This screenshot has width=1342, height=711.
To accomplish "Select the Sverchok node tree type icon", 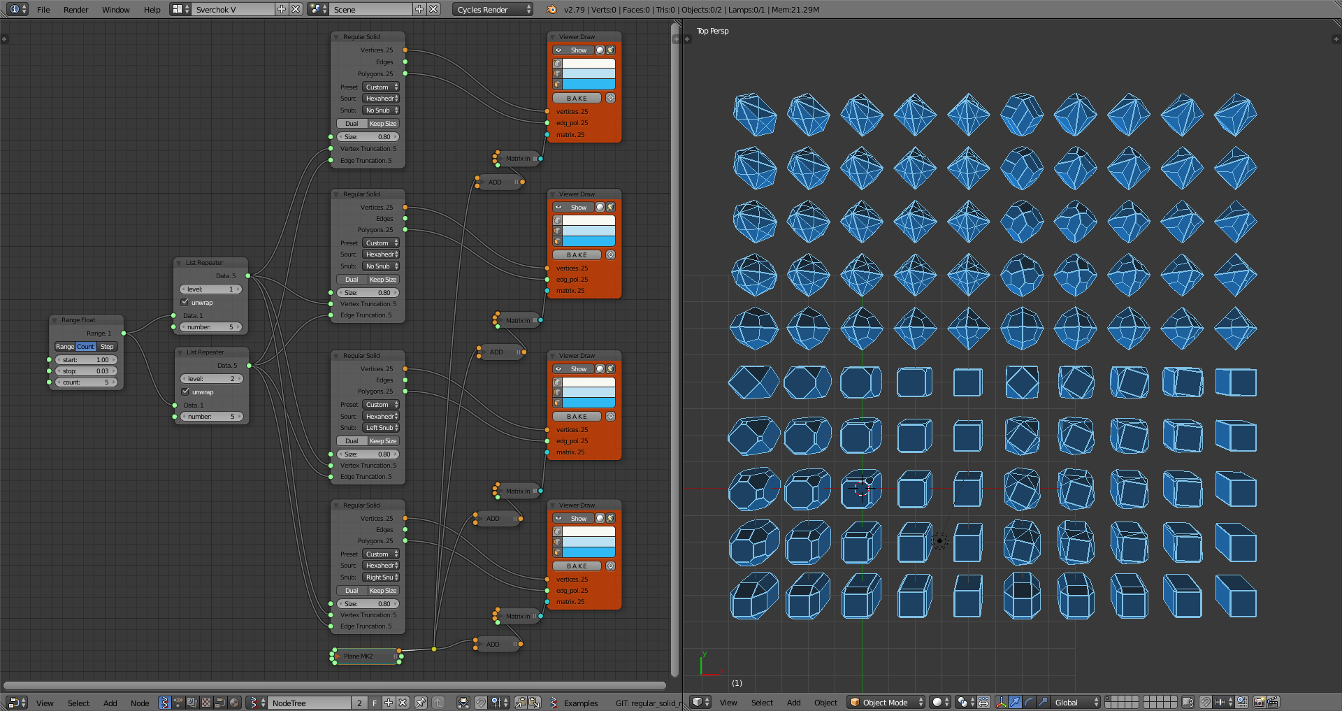I will pyautogui.click(x=164, y=703).
